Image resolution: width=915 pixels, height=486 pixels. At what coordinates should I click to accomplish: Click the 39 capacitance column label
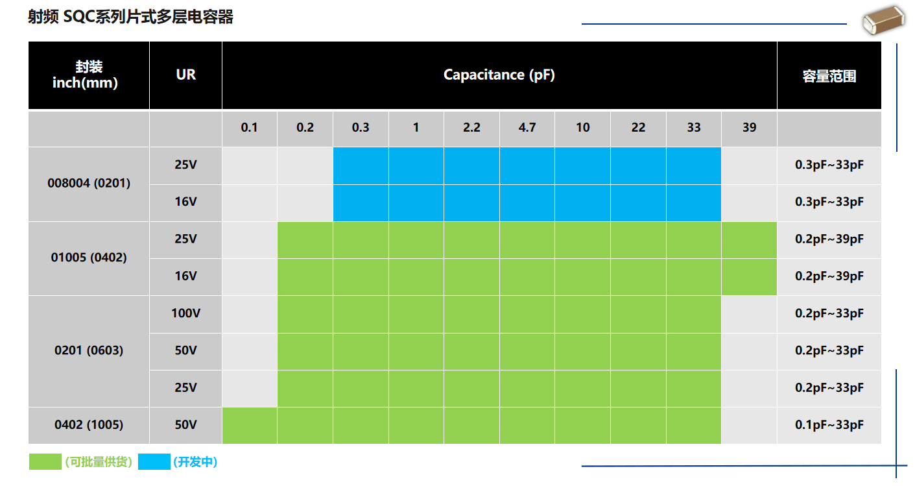[749, 128]
